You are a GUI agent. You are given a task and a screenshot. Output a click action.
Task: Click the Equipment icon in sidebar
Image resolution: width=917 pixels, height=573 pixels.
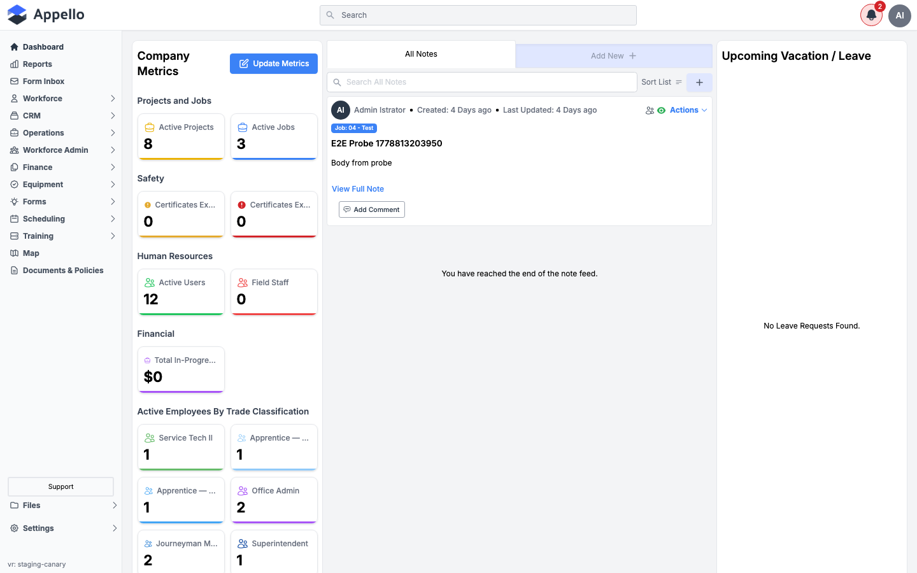pos(14,185)
